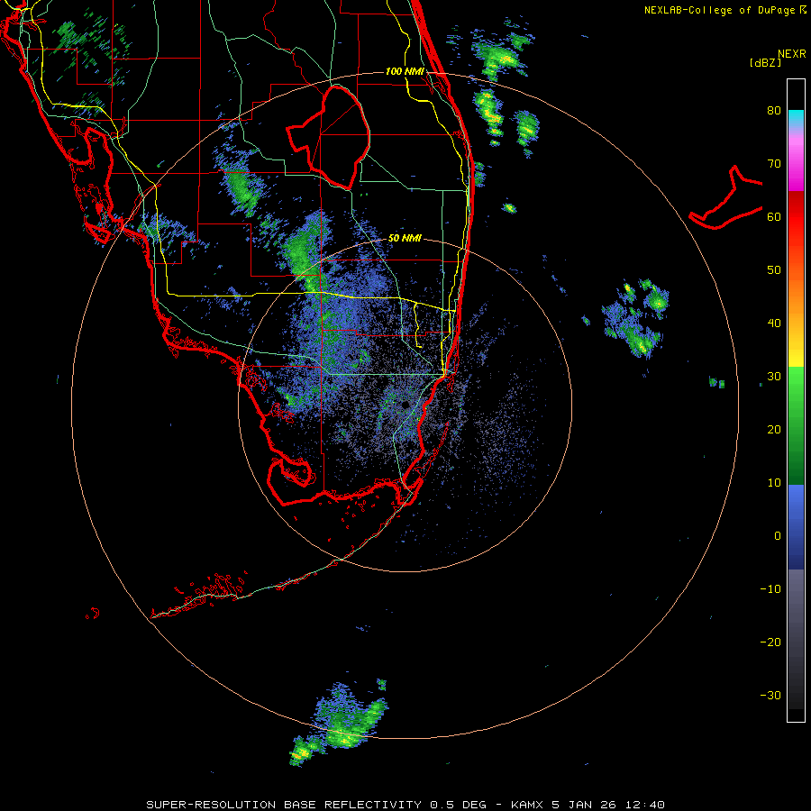Click the 10 value on the dBZ scale
Viewport: 811px width, 811px height.
774,483
